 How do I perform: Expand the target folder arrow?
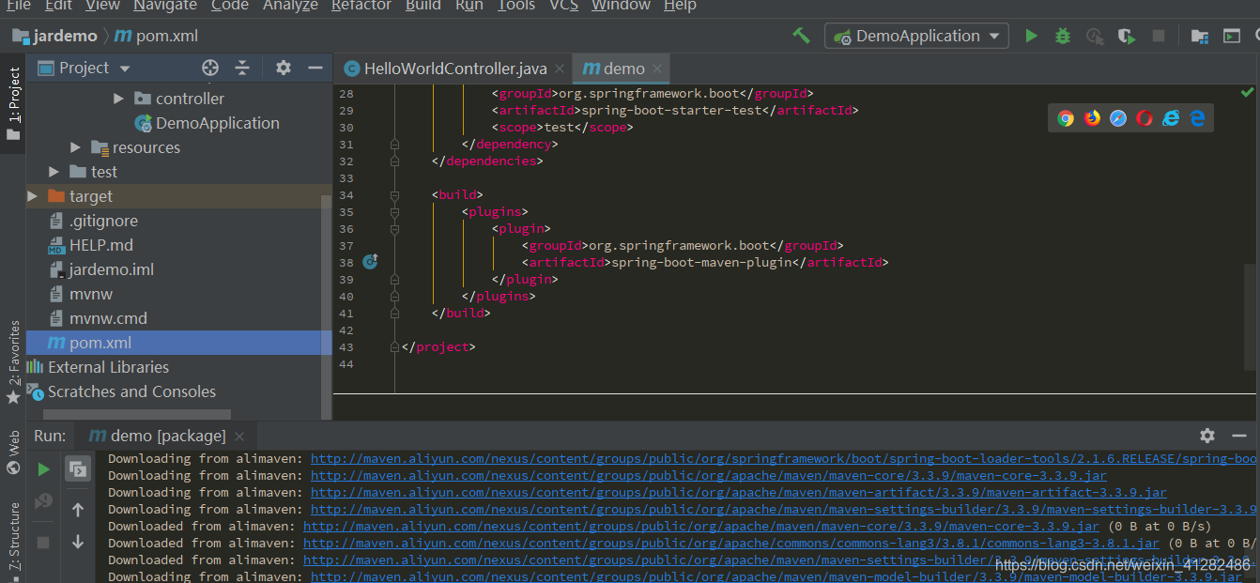pyautogui.click(x=32, y=196)
